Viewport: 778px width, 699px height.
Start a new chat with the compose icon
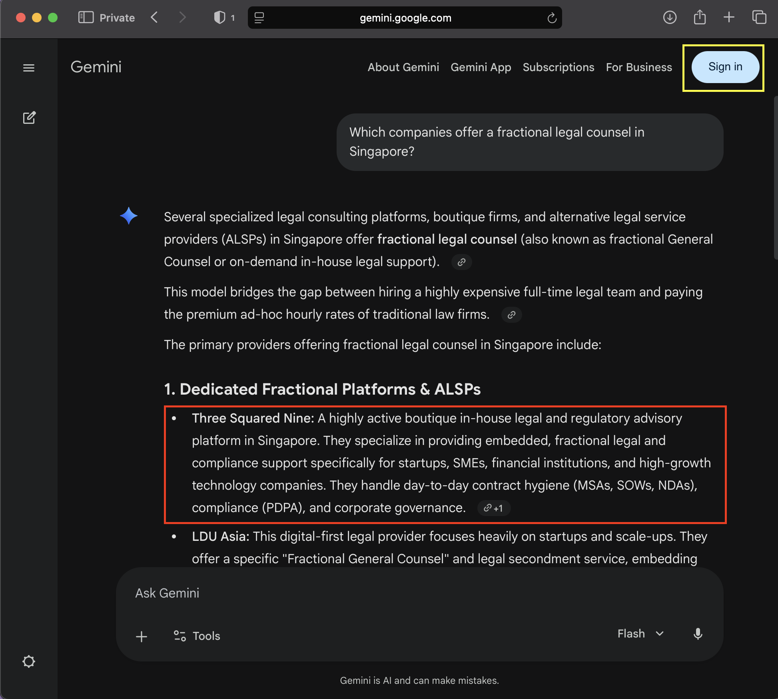[x=29, y=118]
